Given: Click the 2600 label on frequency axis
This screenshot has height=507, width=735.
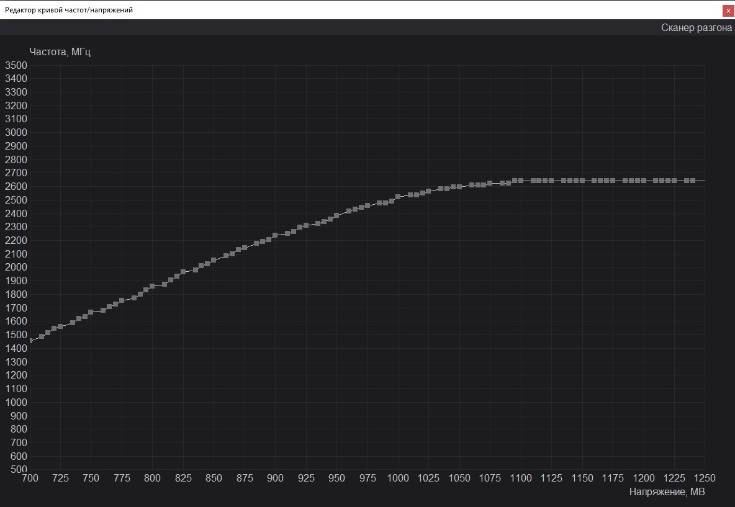Looking at the screenshot, I should (16, 187).
